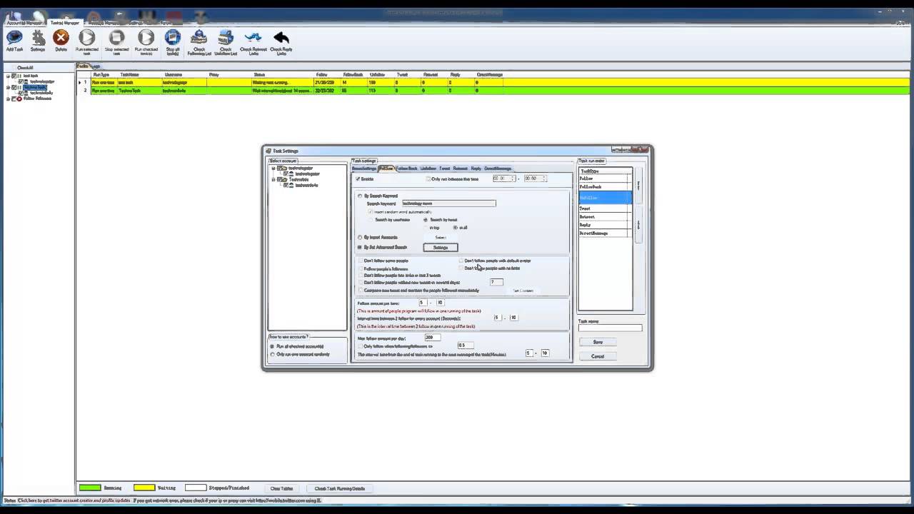Open the Tweet tab in Task Settings
Image resolution: width=914 pixels, height=514 pixels.
pyautogui.click(x=444, y=168)
